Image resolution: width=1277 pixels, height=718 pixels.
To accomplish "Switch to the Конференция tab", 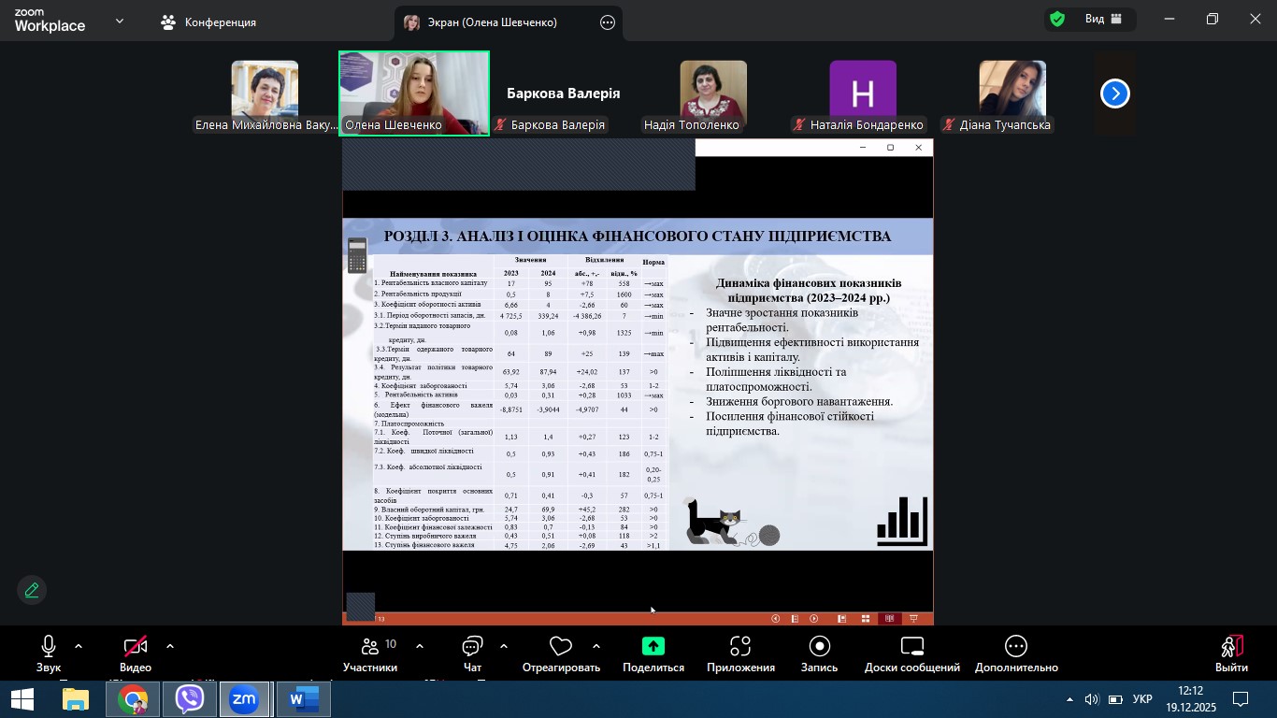I will tap(208, 22).
